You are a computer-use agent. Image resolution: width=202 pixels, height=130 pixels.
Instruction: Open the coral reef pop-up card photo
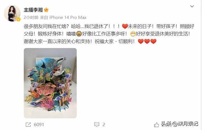(50, 83)
